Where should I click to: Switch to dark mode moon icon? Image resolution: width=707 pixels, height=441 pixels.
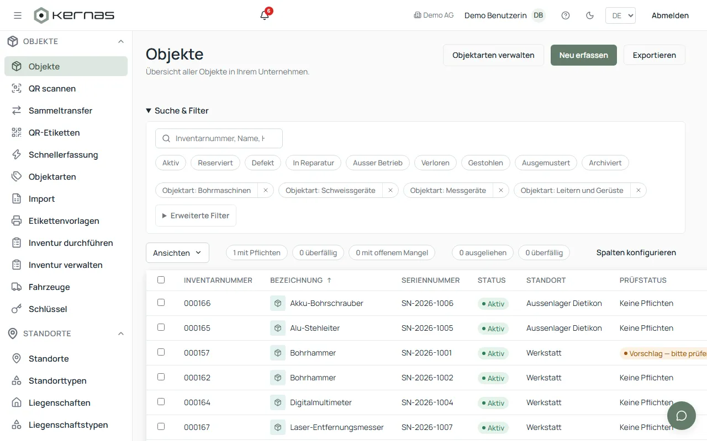pyautogui.click(x=590, y=15)
